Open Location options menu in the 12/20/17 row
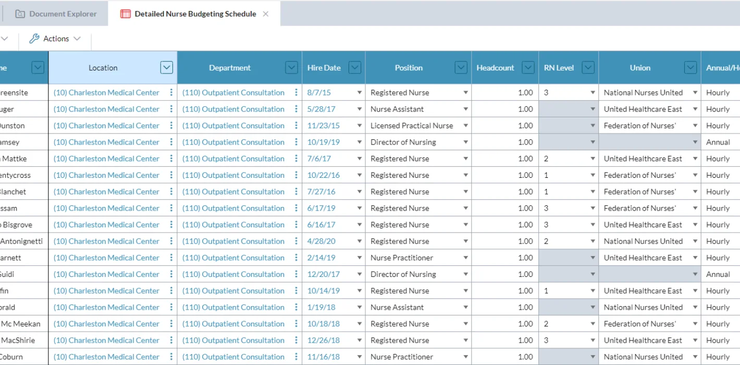 [171, 274]
